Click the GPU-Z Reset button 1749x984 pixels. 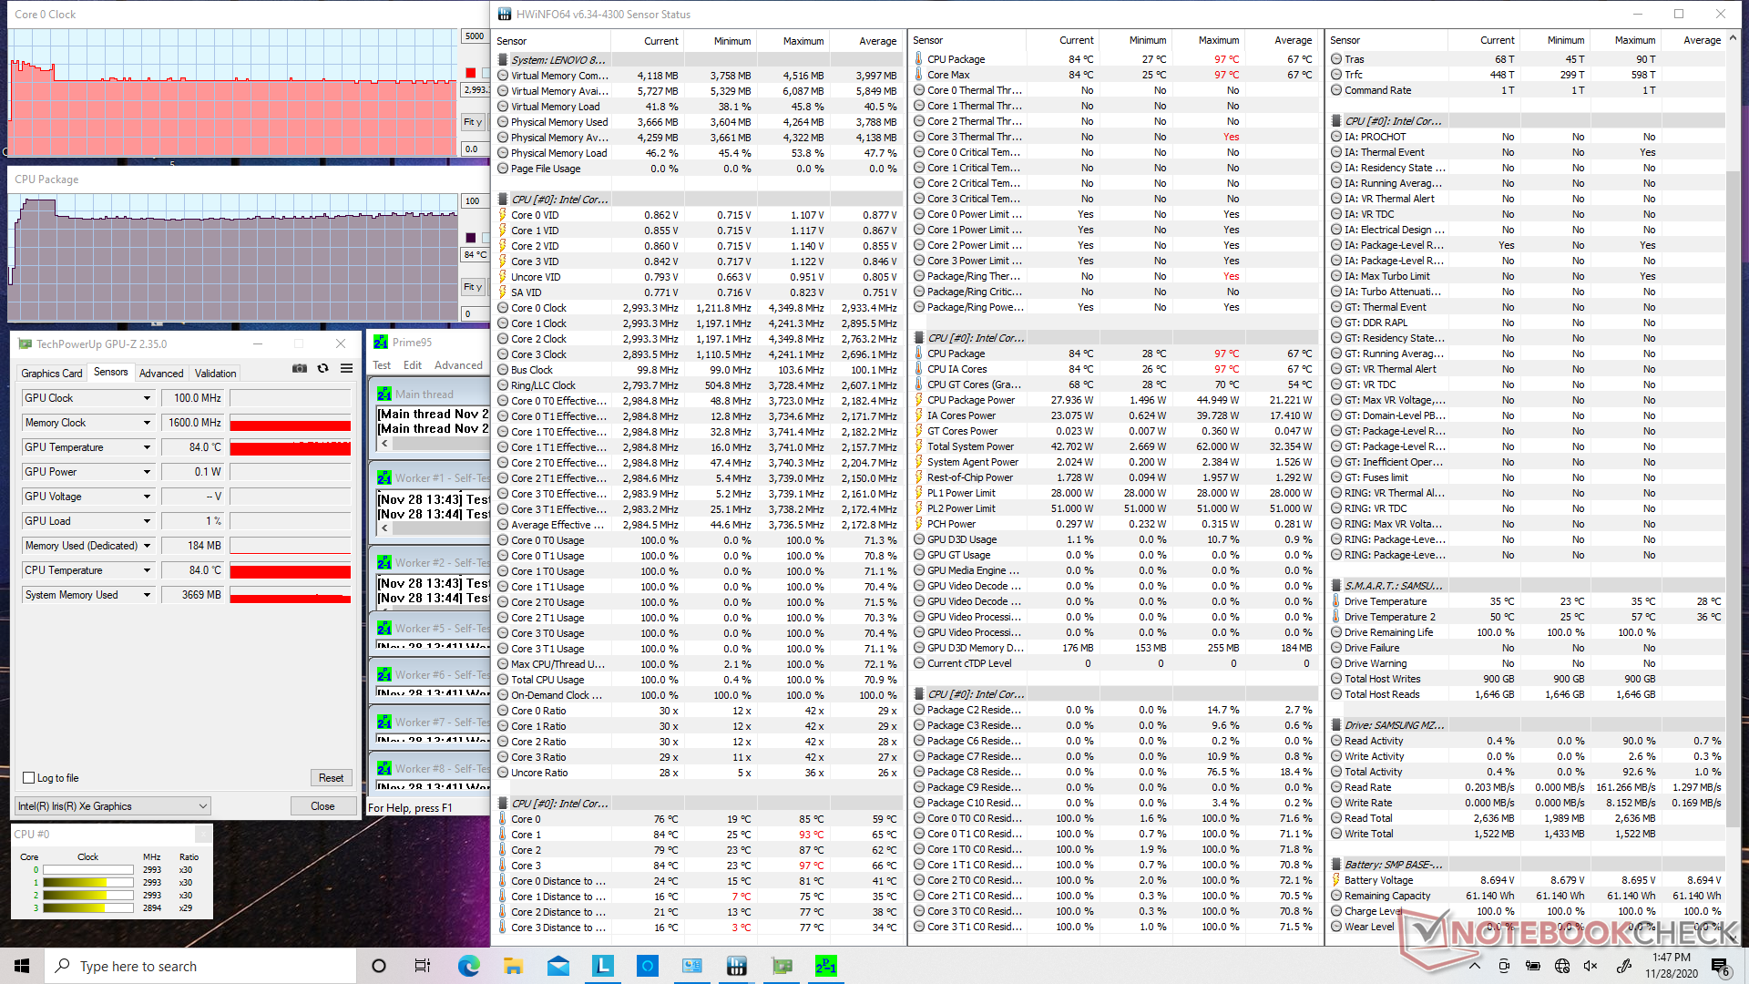pyautogui.click(x=331, y=778)
